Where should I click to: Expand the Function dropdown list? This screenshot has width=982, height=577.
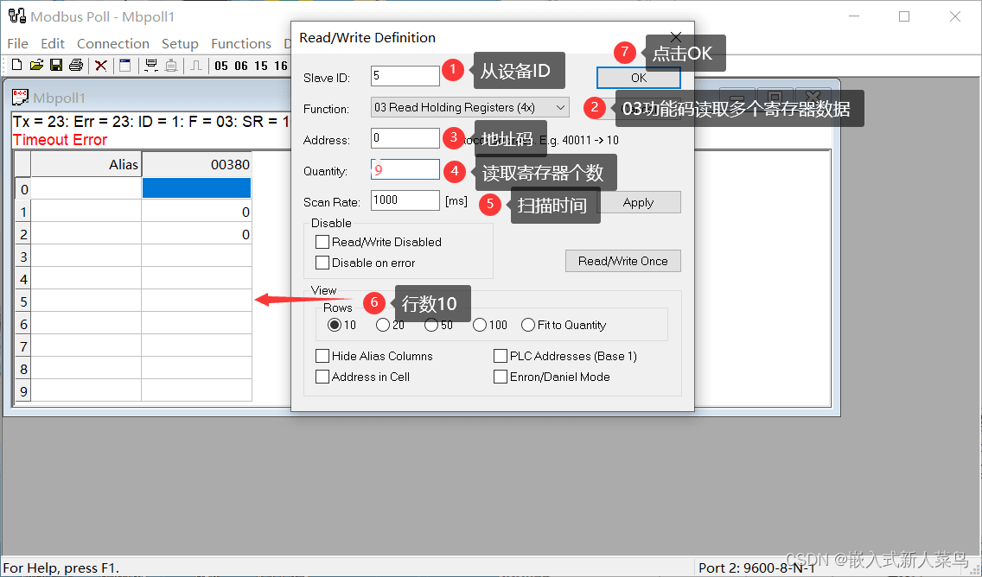coord(560,108)
